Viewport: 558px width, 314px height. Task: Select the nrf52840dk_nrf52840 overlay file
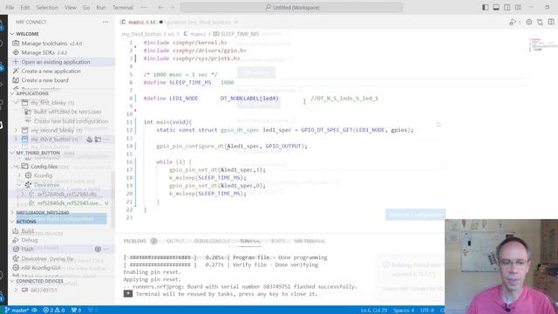click(x=70, y=203)
